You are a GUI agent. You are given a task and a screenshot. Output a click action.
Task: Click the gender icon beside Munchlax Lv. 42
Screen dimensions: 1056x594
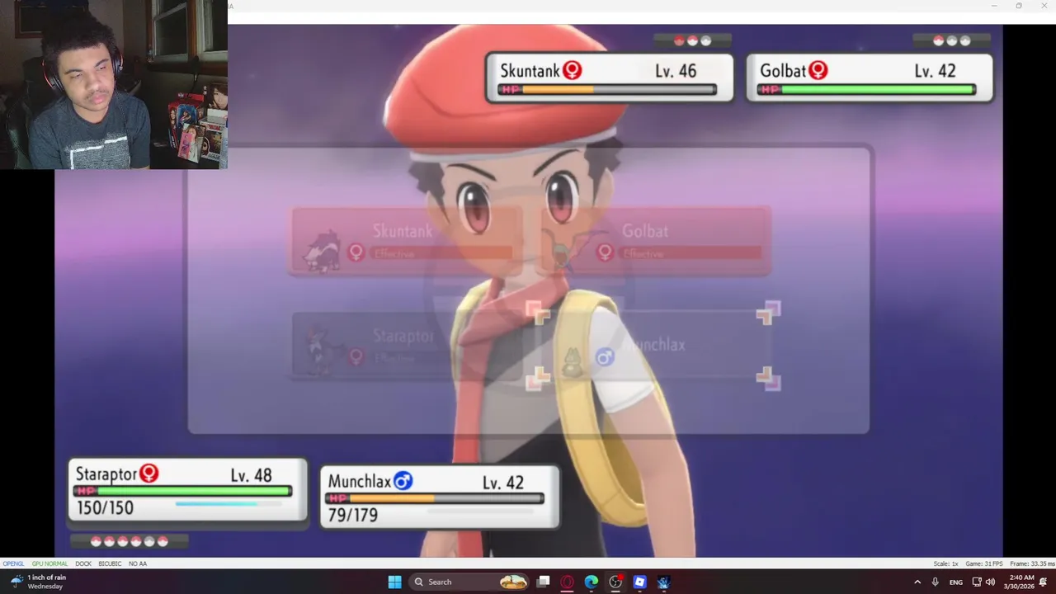[x=403, y=480]
